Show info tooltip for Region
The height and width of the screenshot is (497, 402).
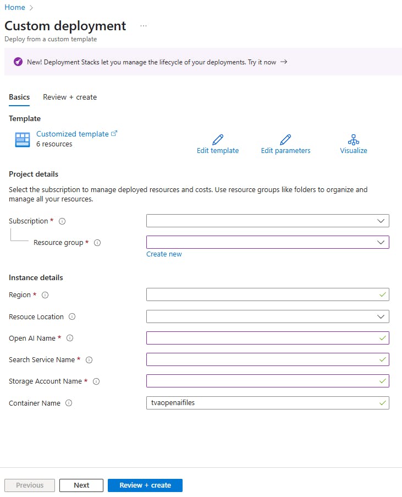45,295
